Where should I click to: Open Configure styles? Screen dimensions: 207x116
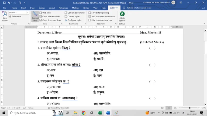pos(73,20)
